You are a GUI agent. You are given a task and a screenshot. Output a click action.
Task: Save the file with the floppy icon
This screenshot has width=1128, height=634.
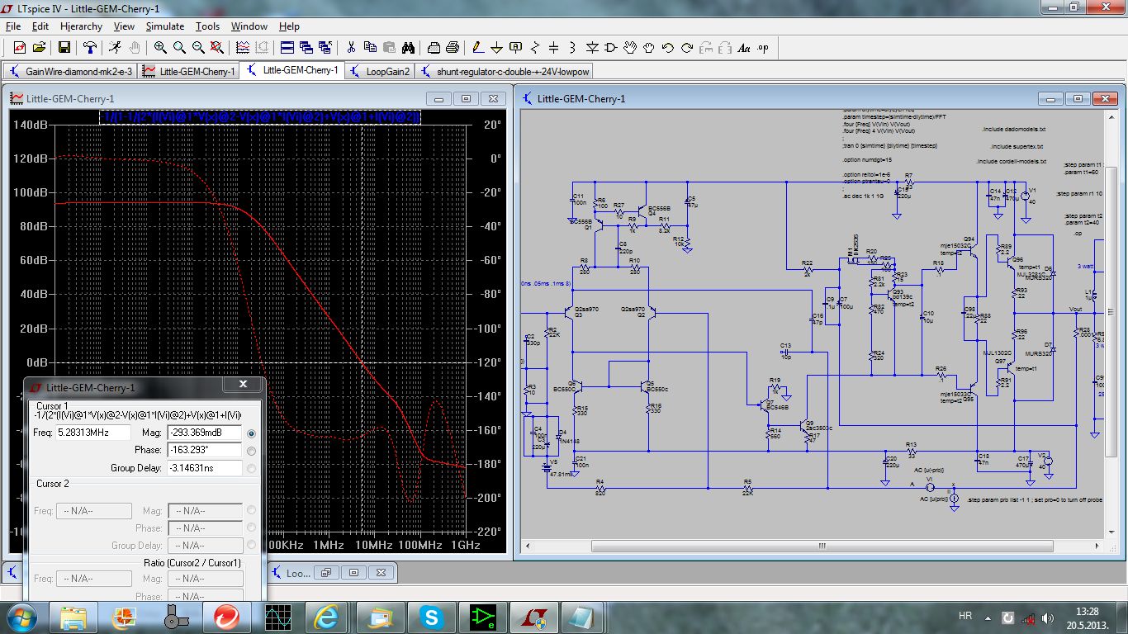click(x=66, y=48)
